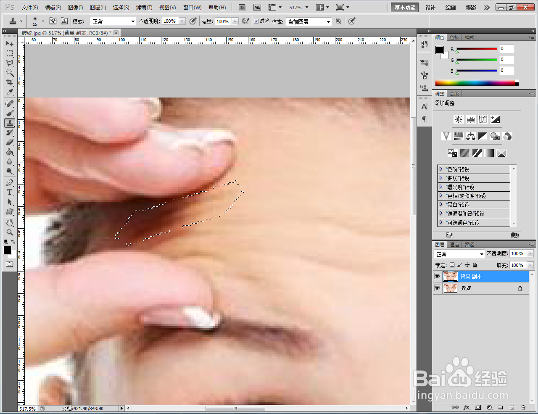The width and height of the screenshot is (538, 414).
Task: Select the Dodge tool
Action: 10,171
